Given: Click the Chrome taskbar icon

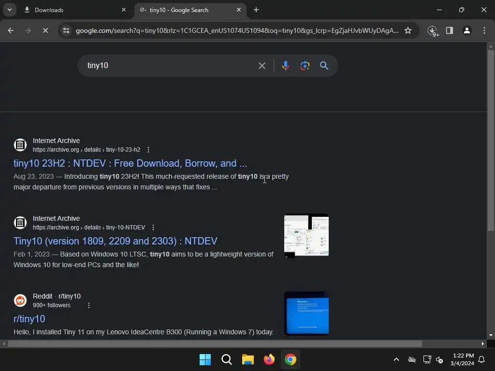Looking at the screenshot, I should 291,359.
